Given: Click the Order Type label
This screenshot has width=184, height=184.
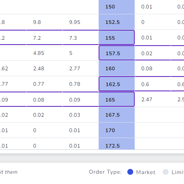Looking at the screenshot, I should coord(105,172).
